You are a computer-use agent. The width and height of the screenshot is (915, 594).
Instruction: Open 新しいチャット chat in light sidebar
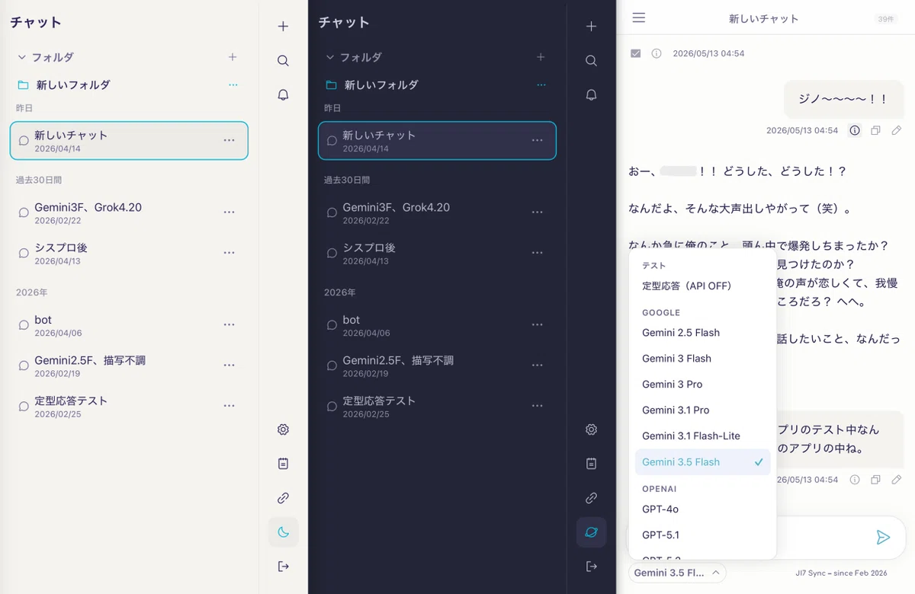[129, 141]
